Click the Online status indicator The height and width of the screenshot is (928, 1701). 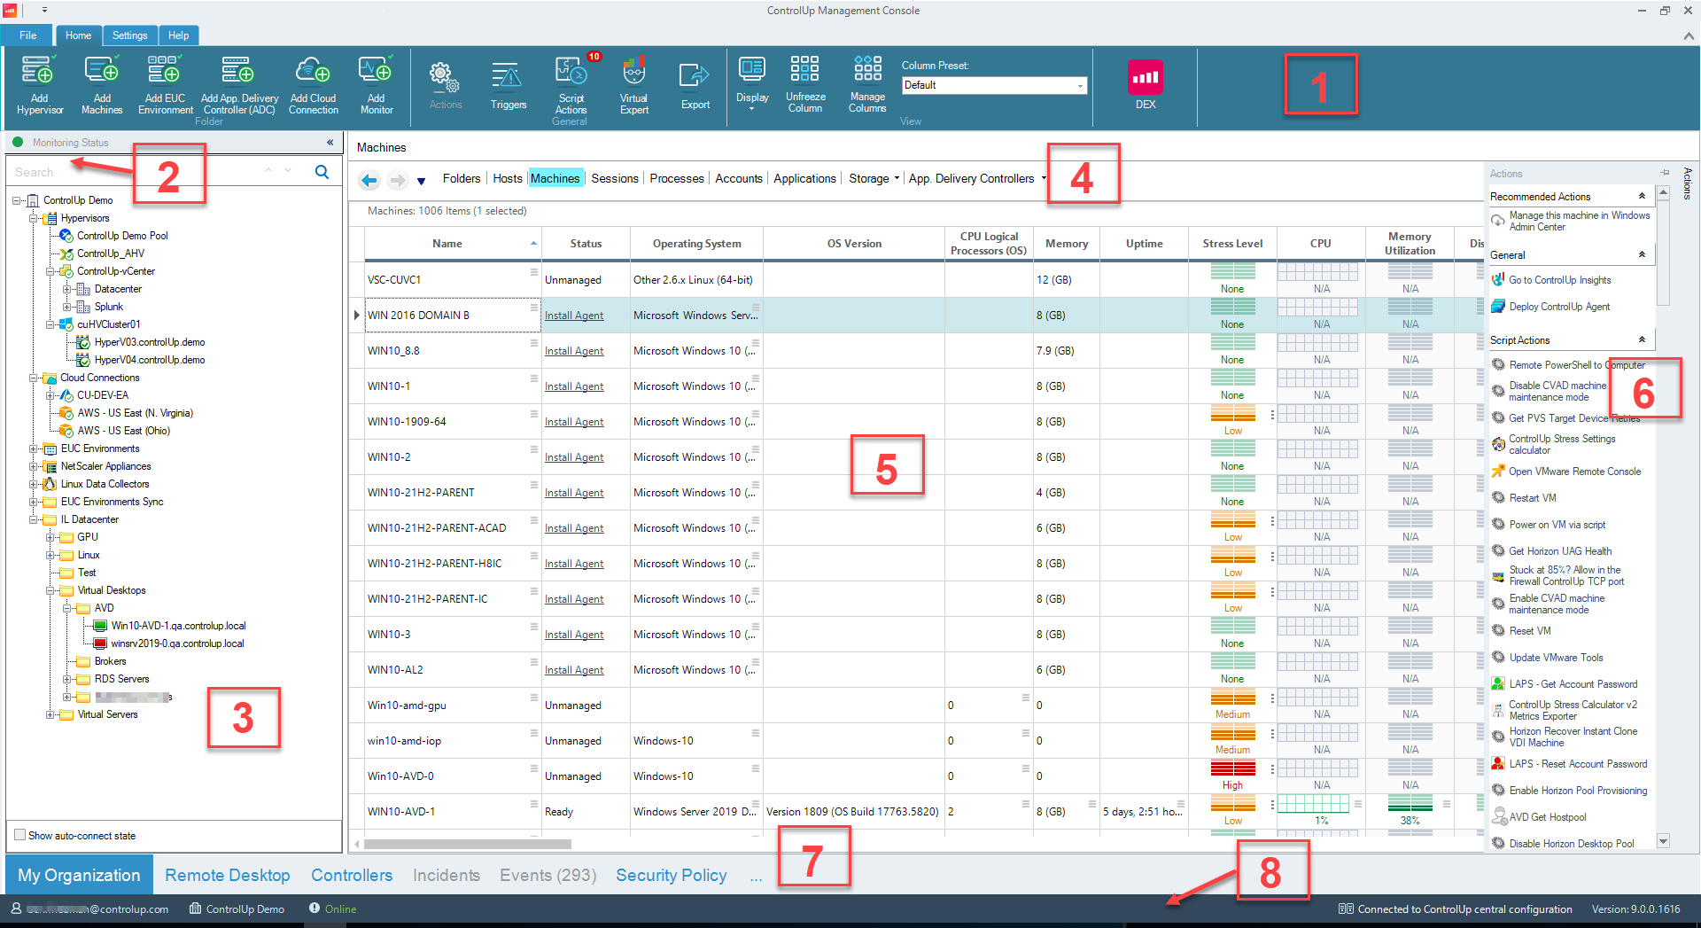332,909
